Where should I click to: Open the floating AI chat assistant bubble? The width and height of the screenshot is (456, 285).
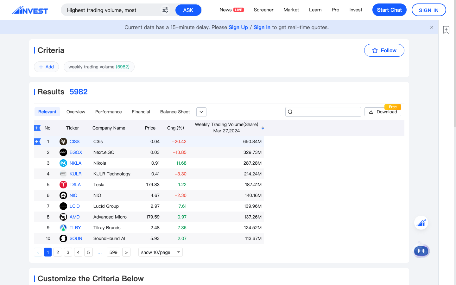pyautogui.click(x=421, y=250)
